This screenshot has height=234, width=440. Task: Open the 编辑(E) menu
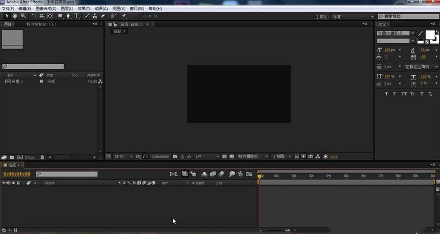[25, 9]
